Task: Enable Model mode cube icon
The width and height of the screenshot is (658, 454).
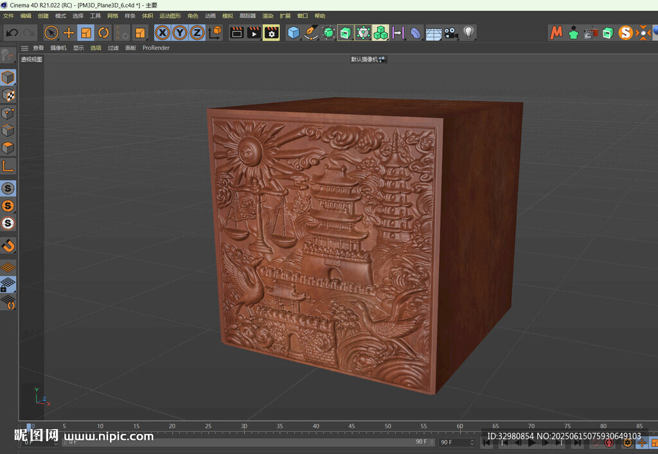Action: point(8,78)
